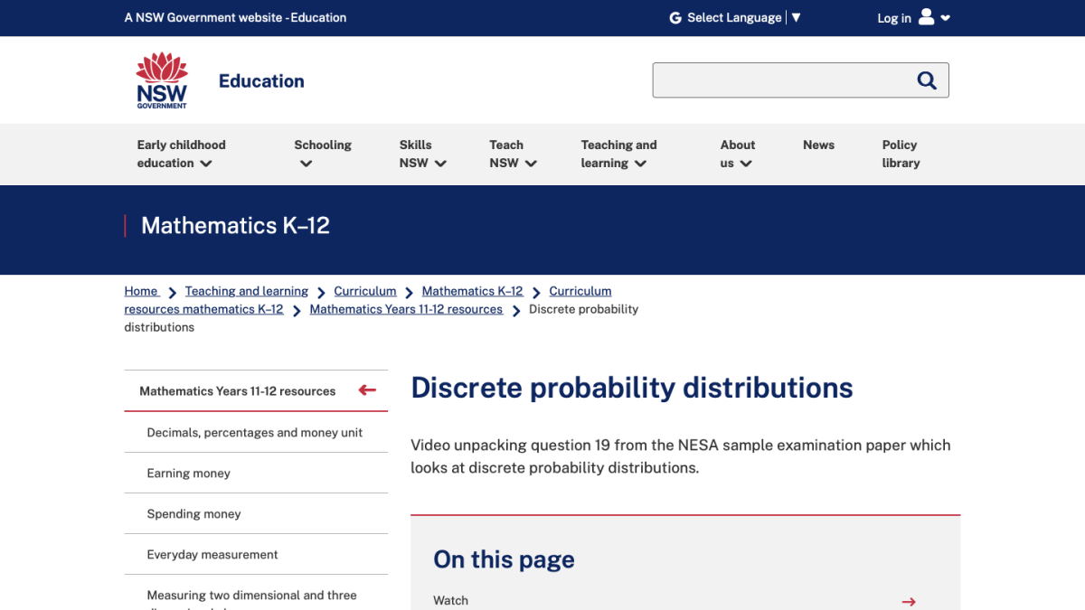Screen dimensions: 1085x610
Task: Click inside the search input field
Action: (787, 80)
